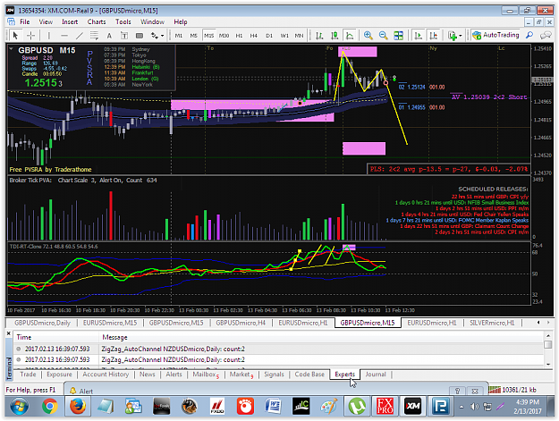This screenshot has height=421, width=559.
Task: Click the arrows objects icon
Action: (155, 35)
